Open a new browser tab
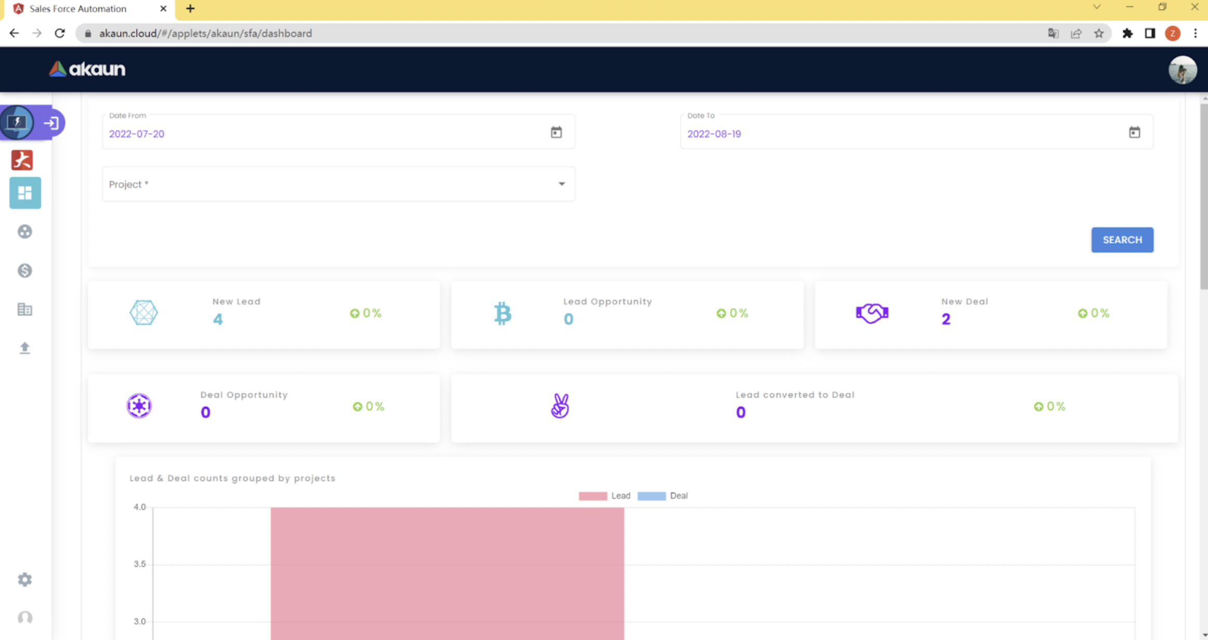The image size is (1208, 640). pyautogui.click(x=190, y=9)
